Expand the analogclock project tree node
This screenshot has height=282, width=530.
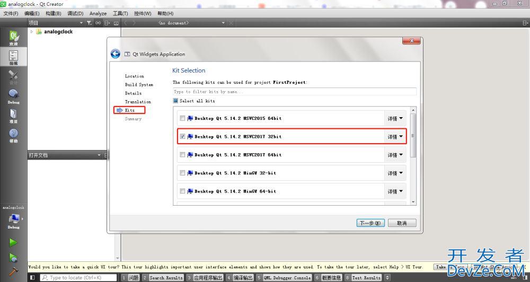(32, 31)
